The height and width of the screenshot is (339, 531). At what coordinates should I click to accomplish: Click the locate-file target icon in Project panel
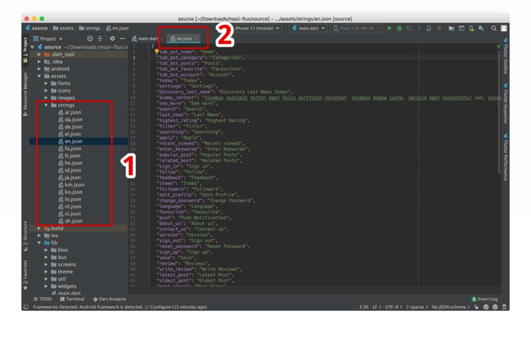(x=90, y=38)
